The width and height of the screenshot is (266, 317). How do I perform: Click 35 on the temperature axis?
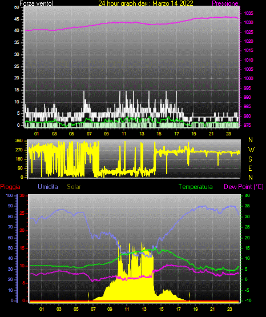247,206
